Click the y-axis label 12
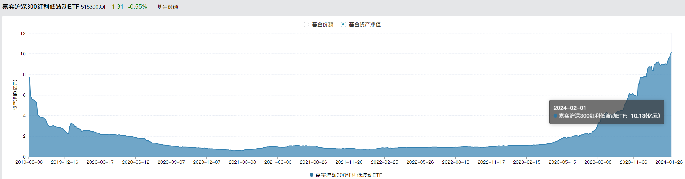 23,33
